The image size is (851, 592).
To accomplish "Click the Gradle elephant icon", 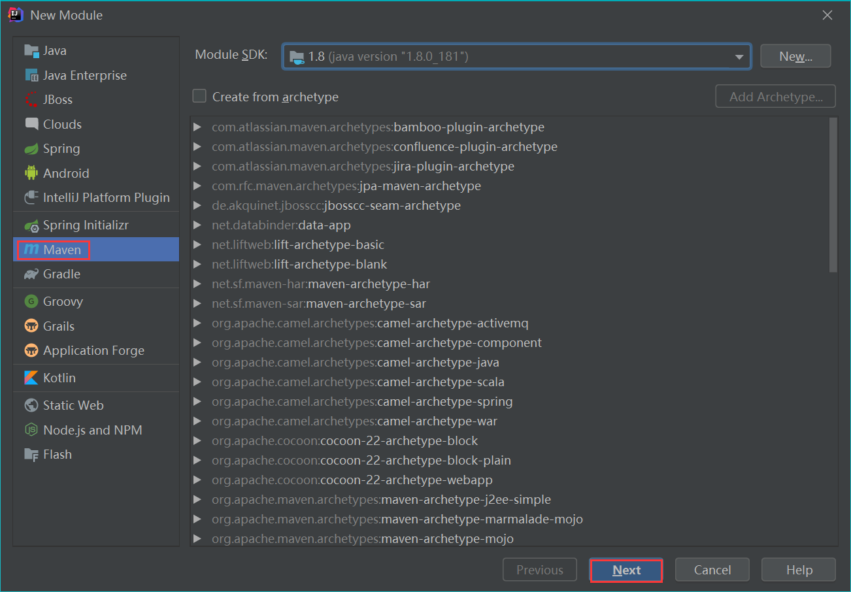I will [31, 274].
